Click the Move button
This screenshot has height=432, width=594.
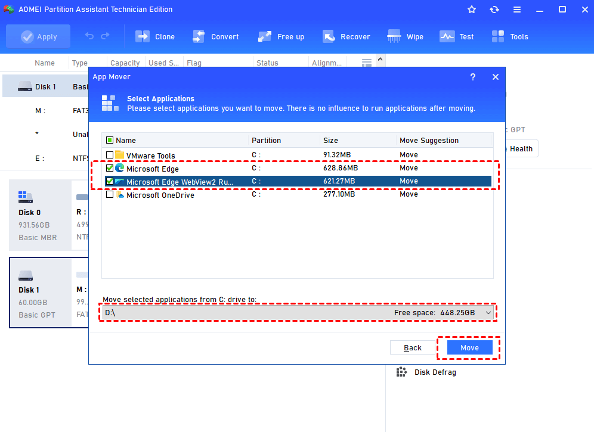(470, 347)
